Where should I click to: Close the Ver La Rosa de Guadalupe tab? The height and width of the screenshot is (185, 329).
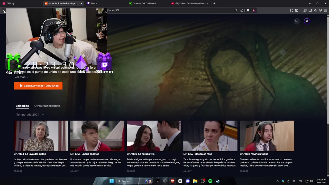pyautogui.click(x=81, y=3)
